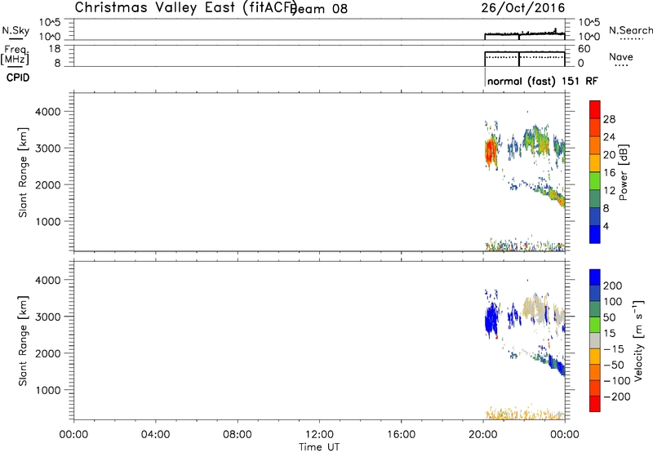
Task: Click the 2000 tick in the power panel
Action: pos(47,184)
